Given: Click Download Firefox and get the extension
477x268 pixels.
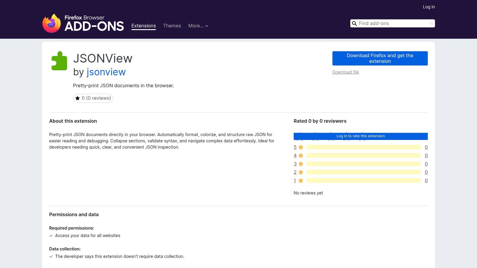Looking at the screenshot, I should point(380,58).
